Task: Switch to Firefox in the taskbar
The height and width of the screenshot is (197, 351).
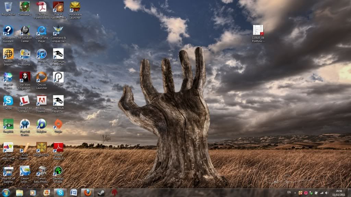Action: coord(87,193)
